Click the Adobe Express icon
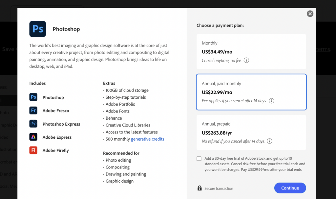The width and height of the screenshot is (336, 199). pos(33,137)
